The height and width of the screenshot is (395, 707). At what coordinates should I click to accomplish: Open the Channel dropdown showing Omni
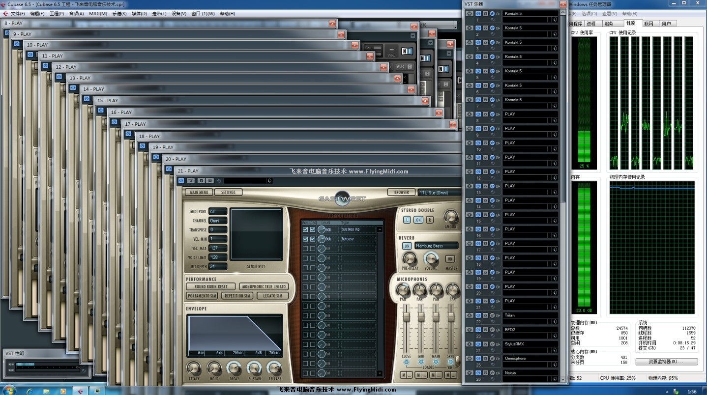tap(218, 221)
